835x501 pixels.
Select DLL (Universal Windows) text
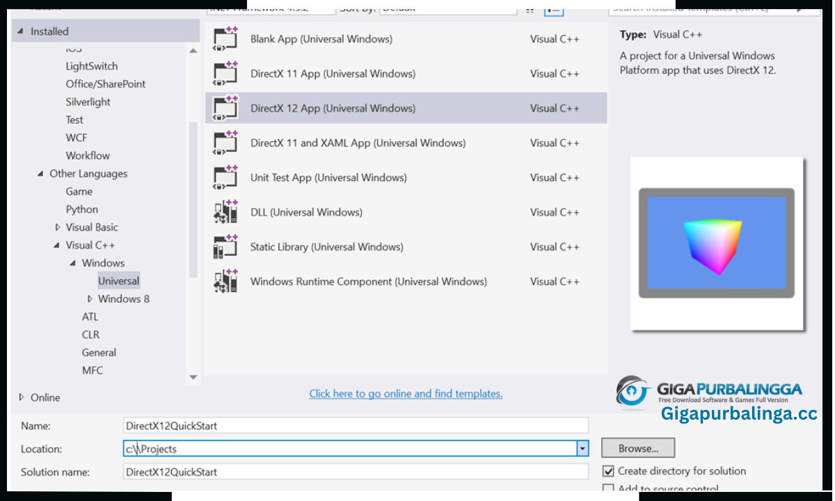(x=306, y=212)
